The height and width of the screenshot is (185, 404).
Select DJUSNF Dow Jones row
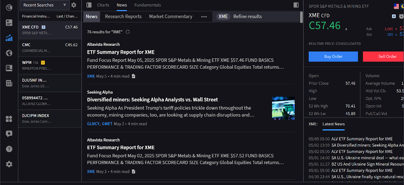pos(50,83)
